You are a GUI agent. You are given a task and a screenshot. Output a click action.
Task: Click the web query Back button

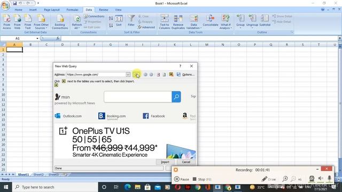(145, 75)
